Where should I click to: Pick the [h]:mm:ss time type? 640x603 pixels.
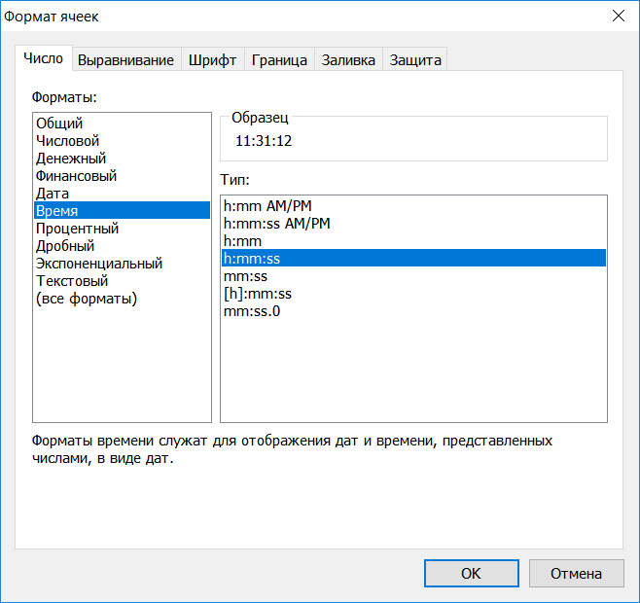[413, 294]
